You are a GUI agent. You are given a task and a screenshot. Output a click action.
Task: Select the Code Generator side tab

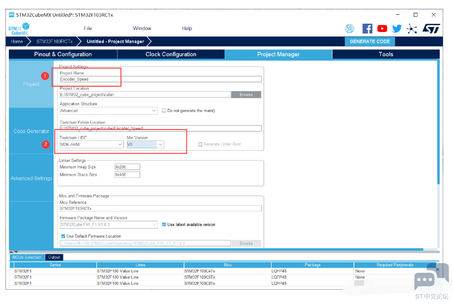(31, 131)
